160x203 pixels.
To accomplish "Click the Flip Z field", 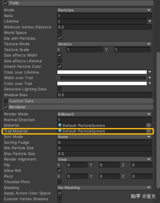I will [142, 165].
